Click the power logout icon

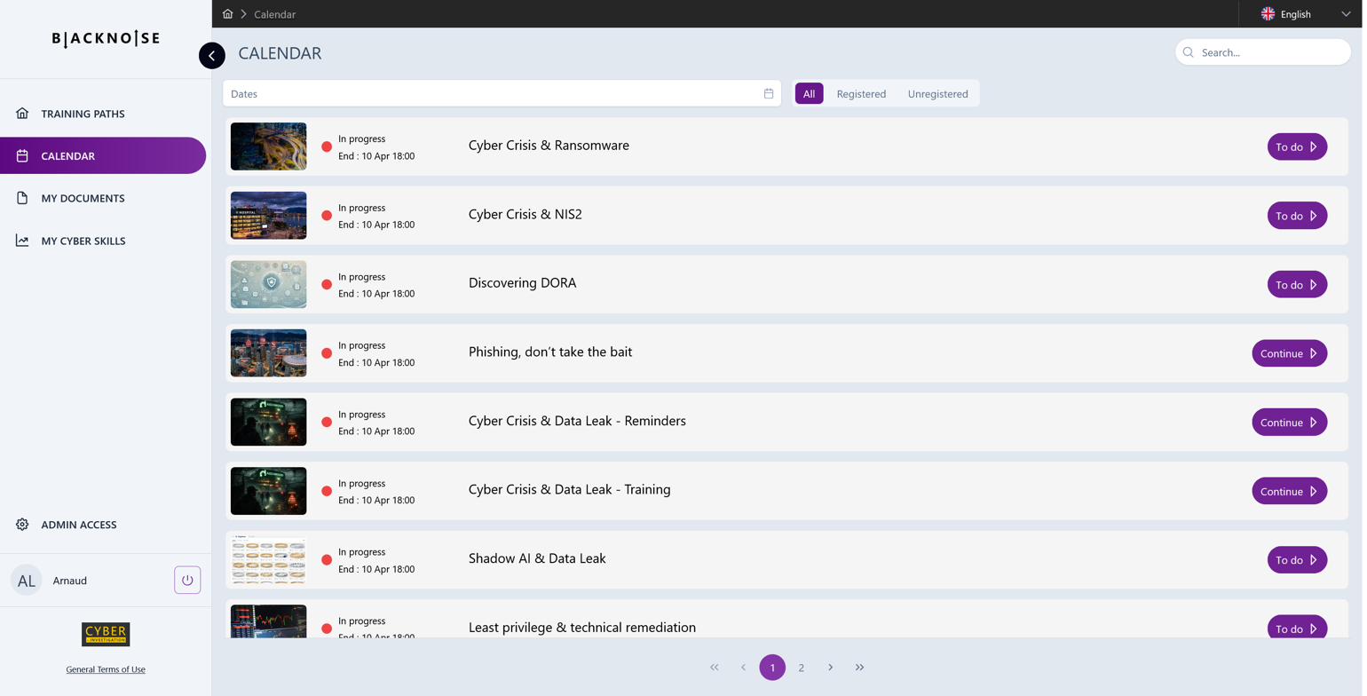pos(187,580)
